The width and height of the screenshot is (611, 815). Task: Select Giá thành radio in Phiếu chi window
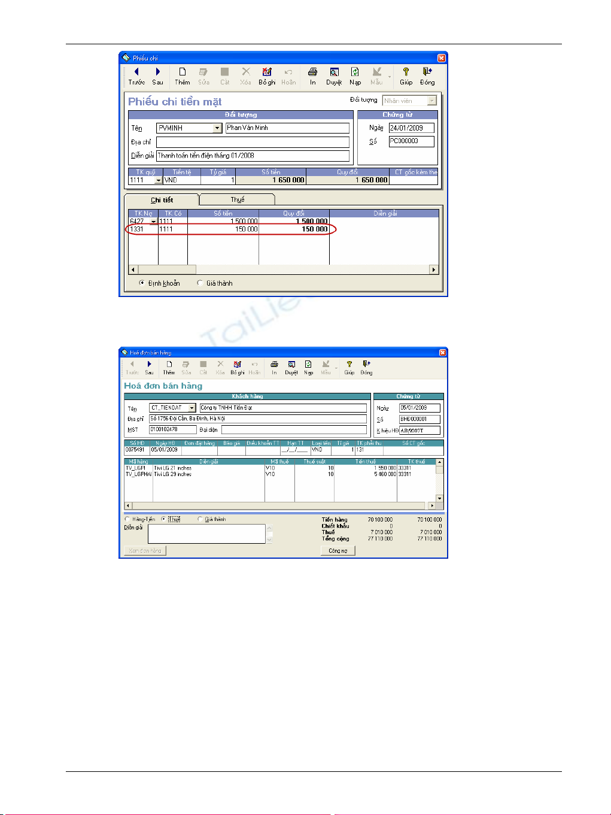click(x=200, y=283)
